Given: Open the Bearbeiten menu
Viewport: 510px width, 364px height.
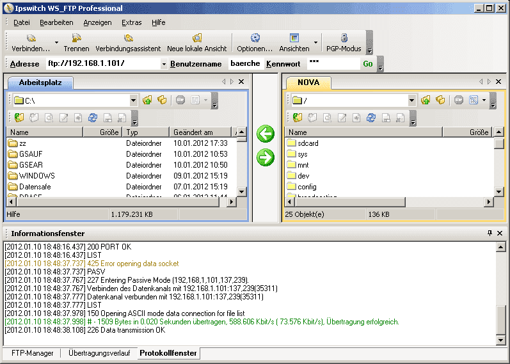Looking at the screenshot, I should [56, 22].
